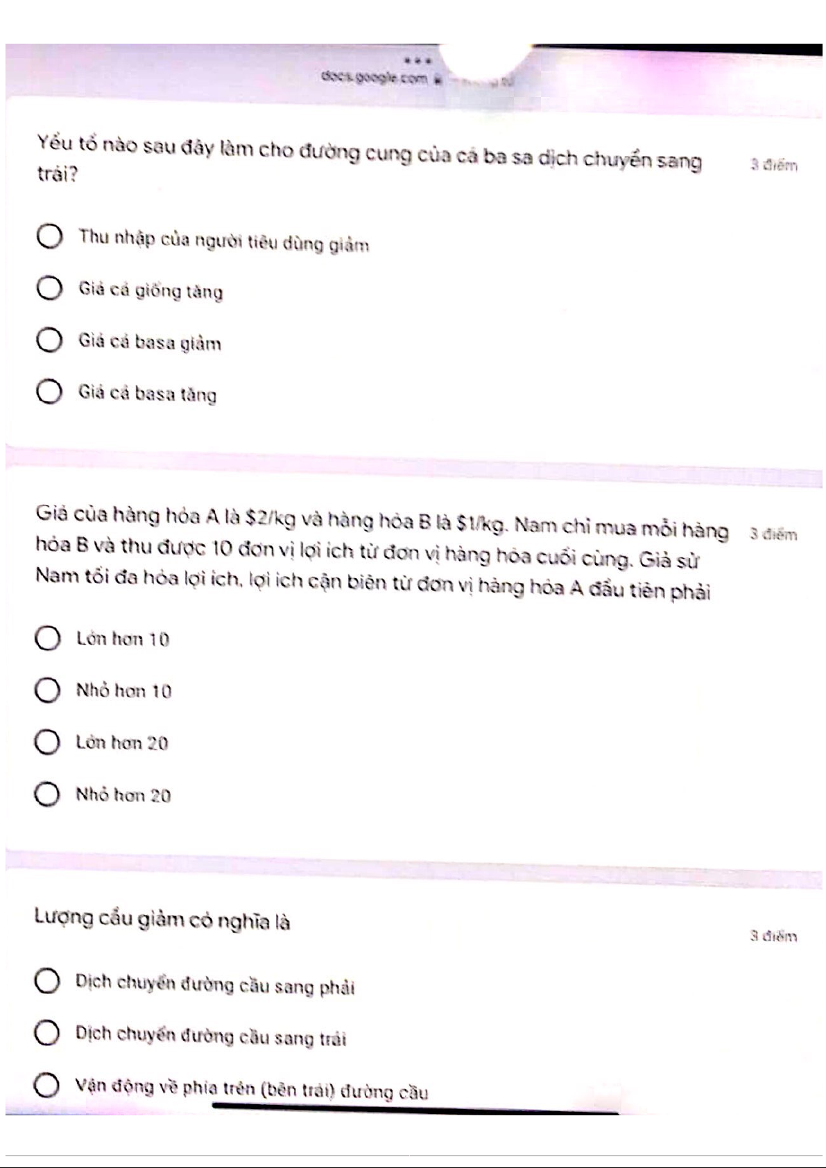Click the lock icon beside the URL
The image size is (826, 1168).
click(438, 78)
